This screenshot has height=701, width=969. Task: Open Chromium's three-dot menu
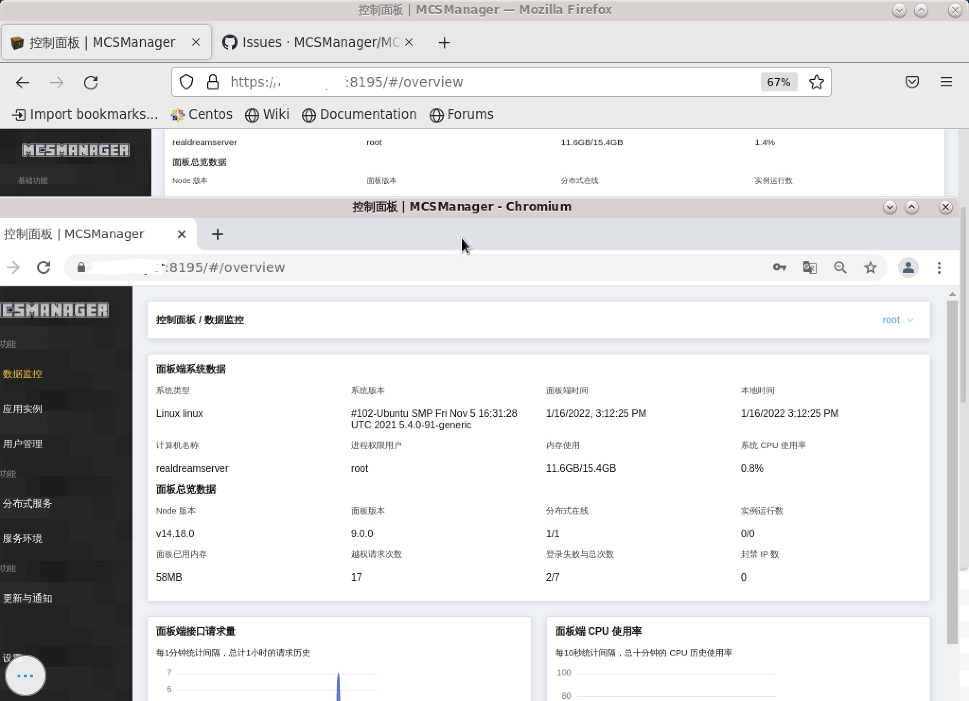pos(939,267)
